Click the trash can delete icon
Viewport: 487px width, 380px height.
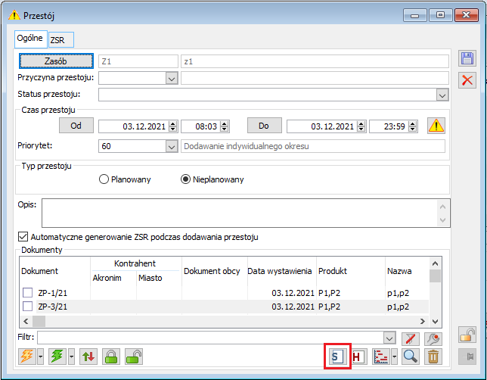pos(433,357)
